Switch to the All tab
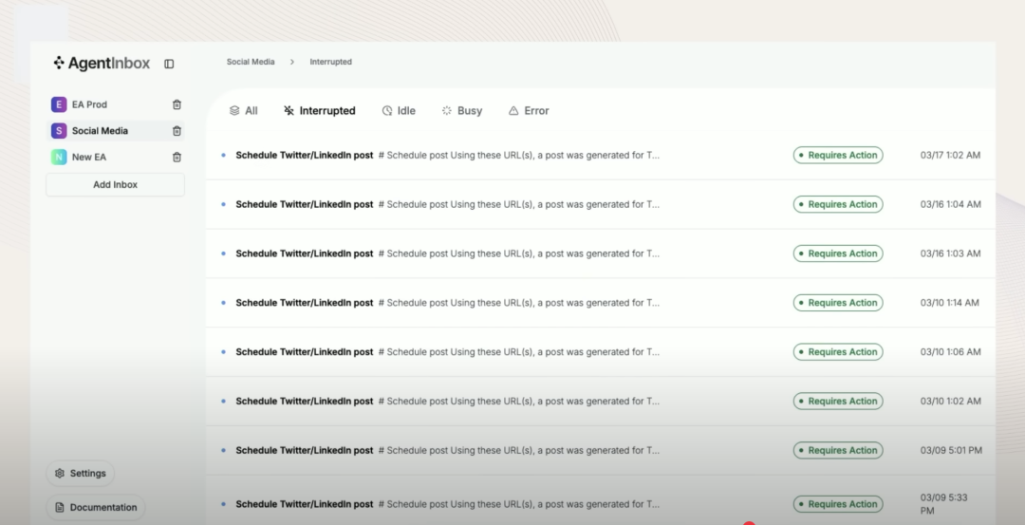Screen dimensions: 1025x525 point(243,110)
